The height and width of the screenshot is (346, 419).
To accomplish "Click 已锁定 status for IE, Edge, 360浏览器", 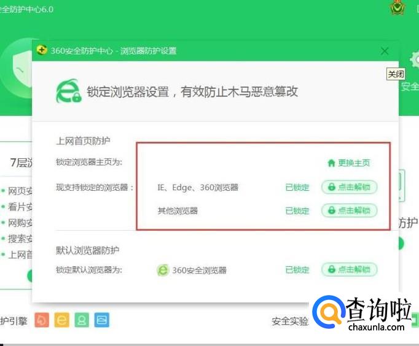I will [x=297, y=187].
